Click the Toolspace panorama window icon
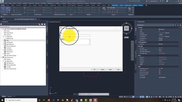The height and width of the screenshot is (102, 182). (x=42, y=24)
